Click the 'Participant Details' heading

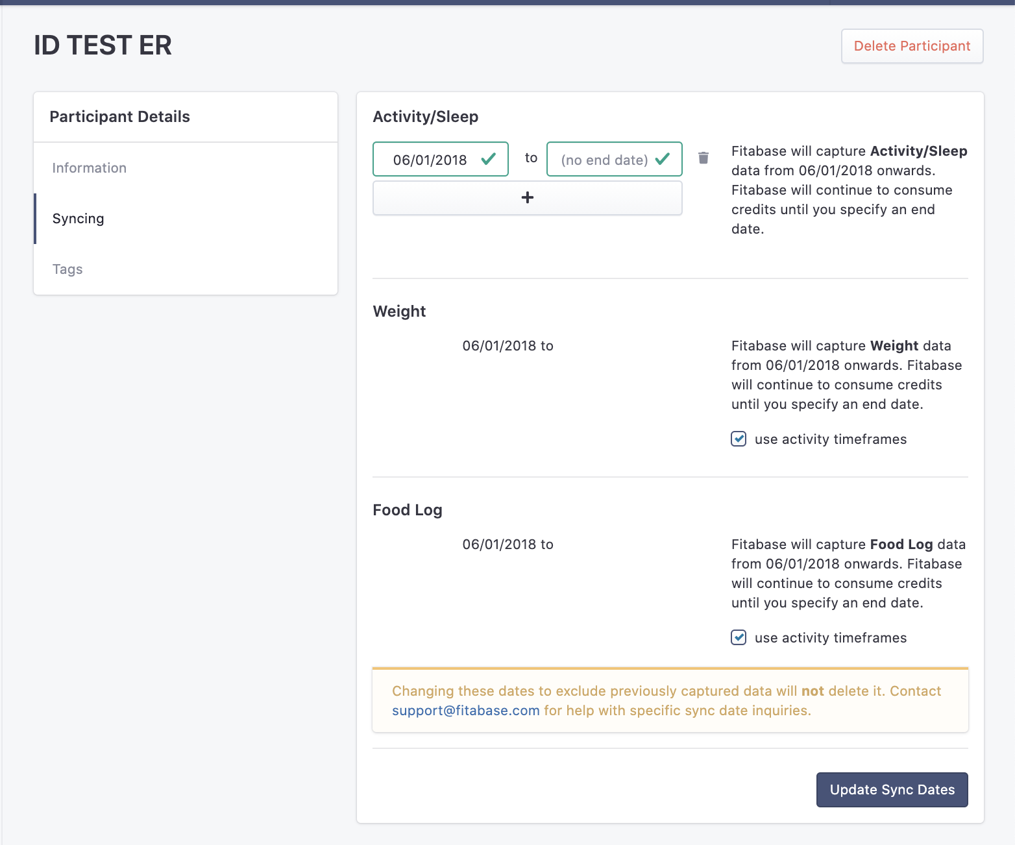(x=120, y=117)
